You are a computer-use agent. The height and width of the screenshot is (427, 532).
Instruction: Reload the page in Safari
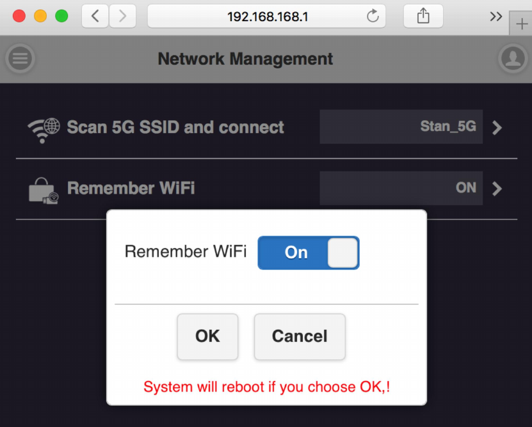[373, 17]
